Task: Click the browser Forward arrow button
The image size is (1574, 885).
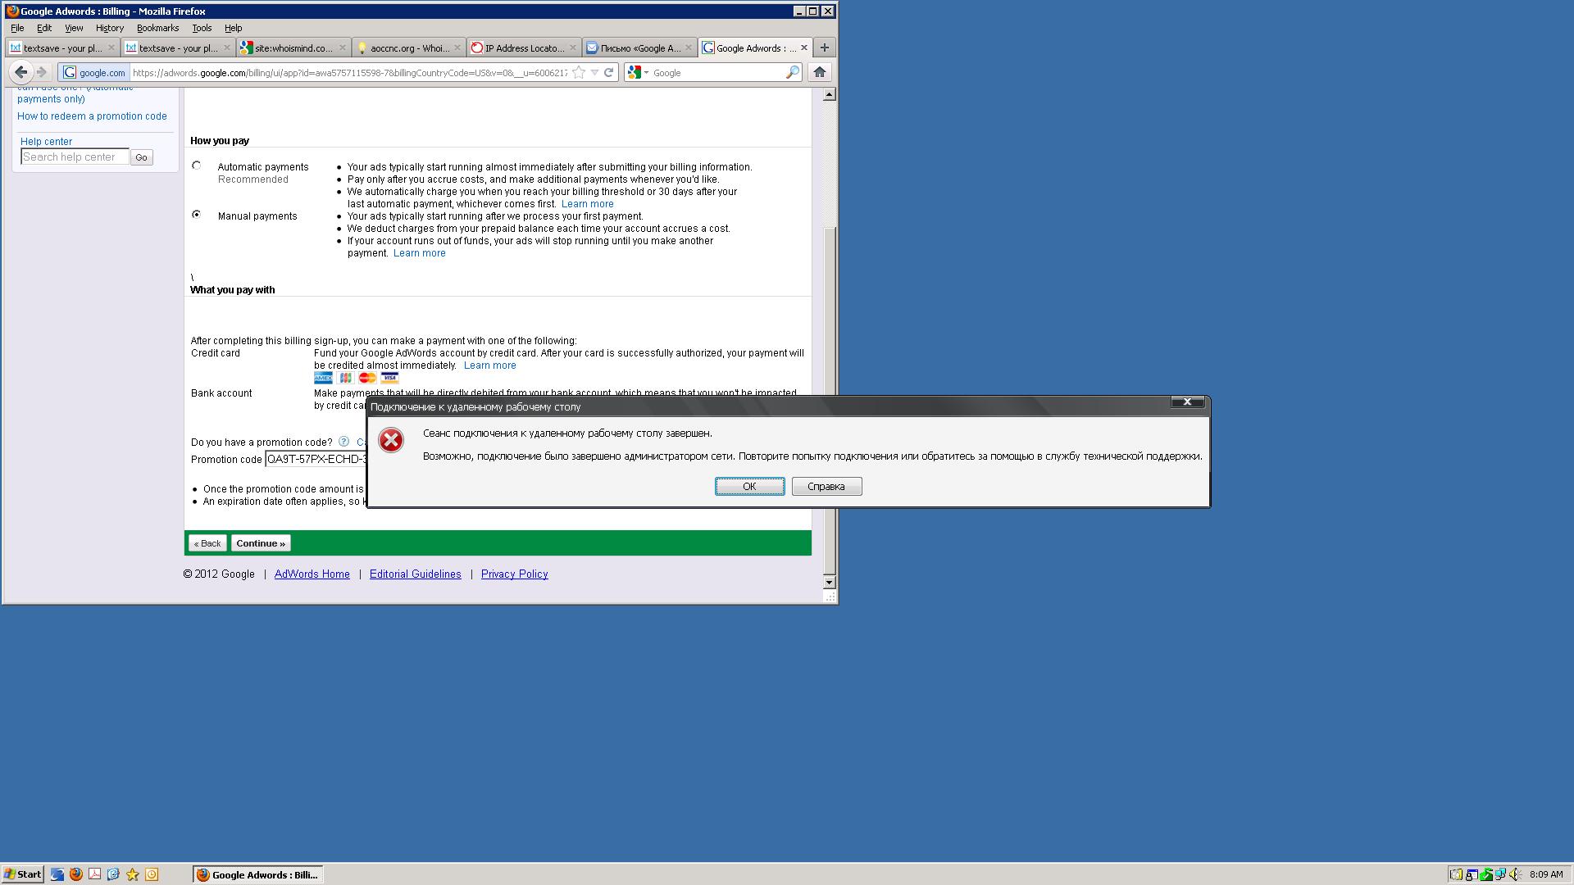Action: point(42,72)
